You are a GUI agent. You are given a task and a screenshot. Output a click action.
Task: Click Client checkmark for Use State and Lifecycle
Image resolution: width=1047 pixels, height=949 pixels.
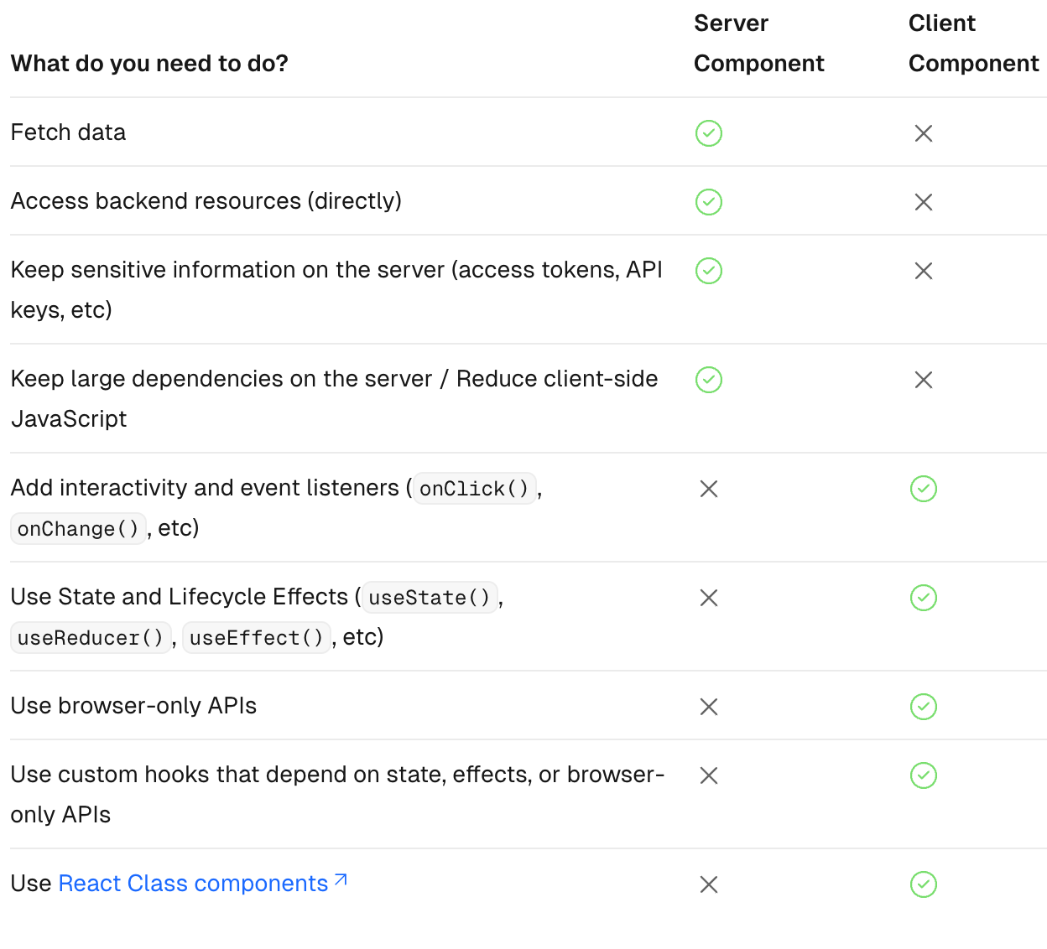click(x=924, y=598)
